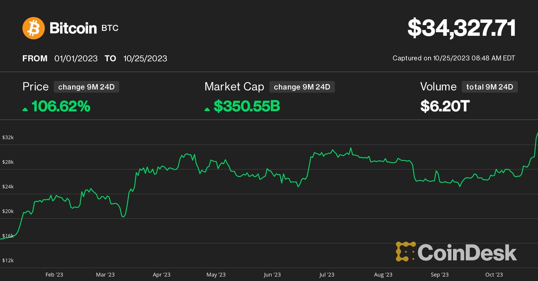Open the FROM date 01/01/2023 selector
Image resolution: width=538 pixels, height=281 pixels.
pyautogui.click(x=76, y=58)
